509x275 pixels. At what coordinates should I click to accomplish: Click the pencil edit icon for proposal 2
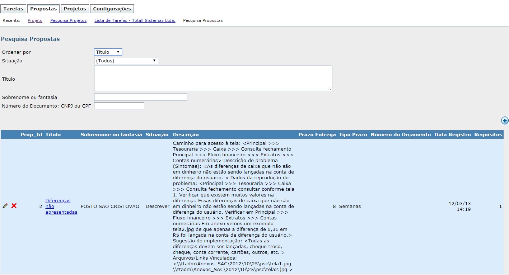(x=5, y=206)
